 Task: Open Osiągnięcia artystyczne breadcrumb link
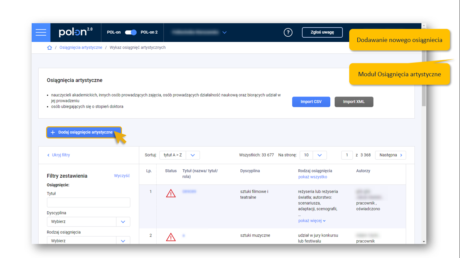(81, 47)
